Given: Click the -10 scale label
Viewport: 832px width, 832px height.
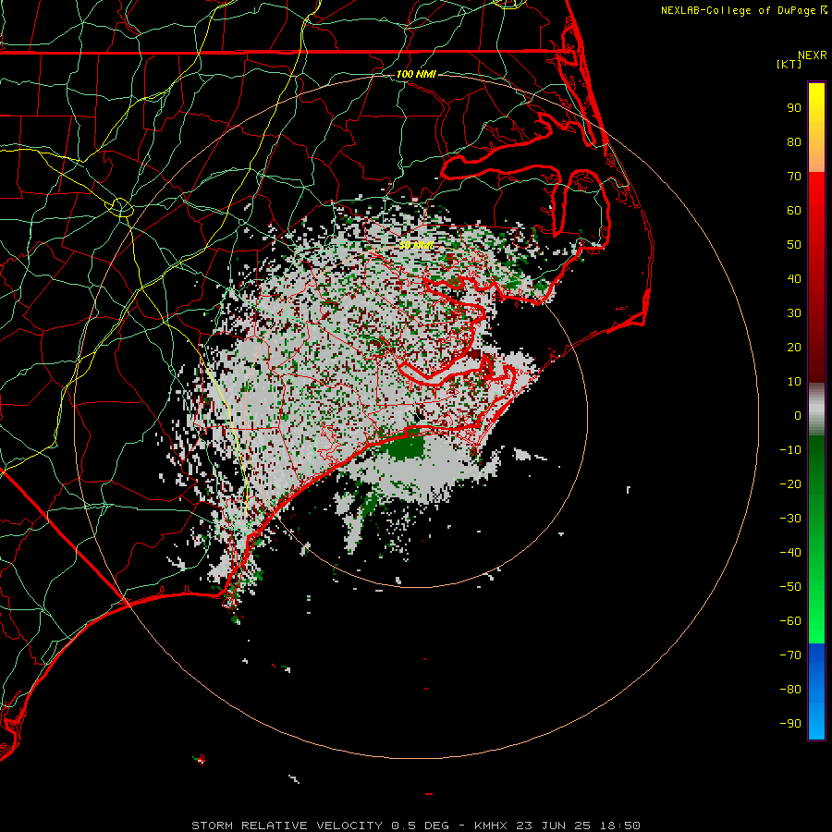Looking at the screenshot, I should click(x=790, y=450).
